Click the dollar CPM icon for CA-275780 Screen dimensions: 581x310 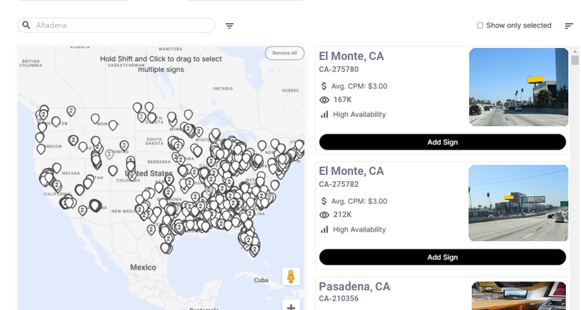click(324, 86)
